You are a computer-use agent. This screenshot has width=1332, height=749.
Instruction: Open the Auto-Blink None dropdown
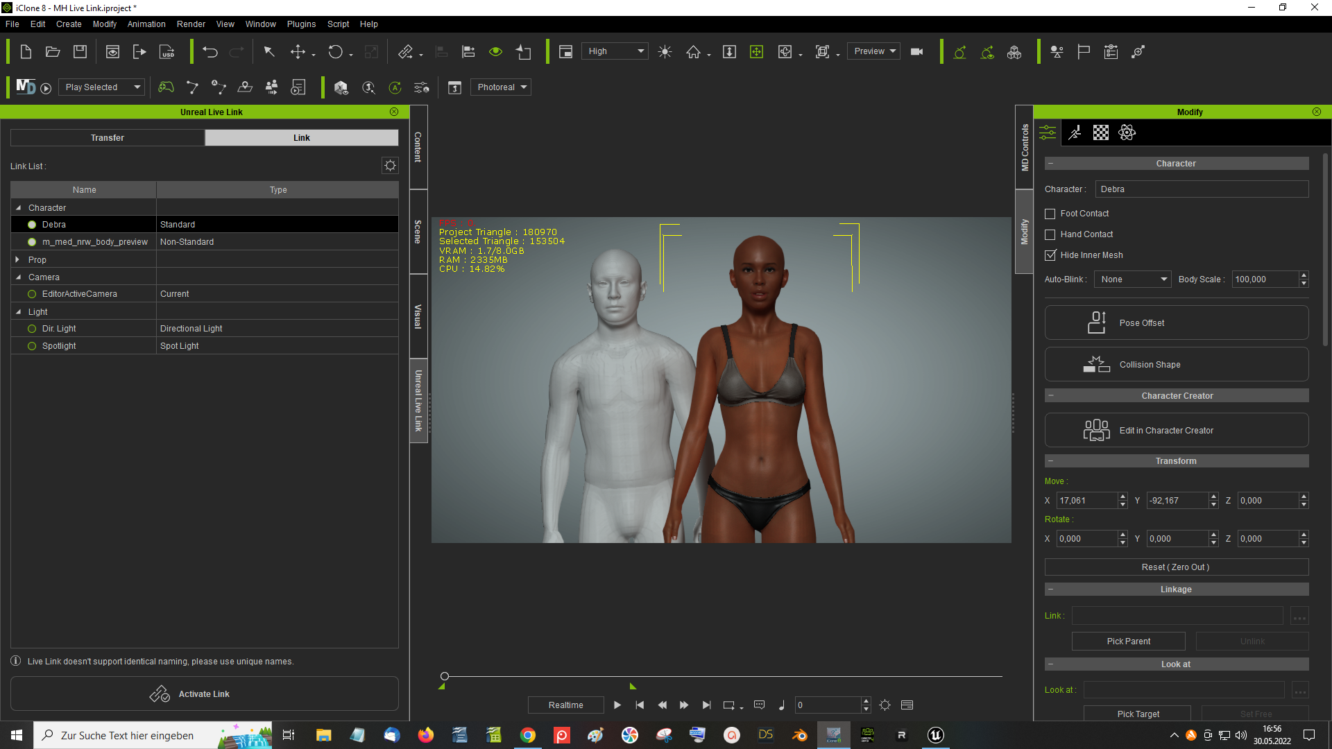[x=1132, y=279]
